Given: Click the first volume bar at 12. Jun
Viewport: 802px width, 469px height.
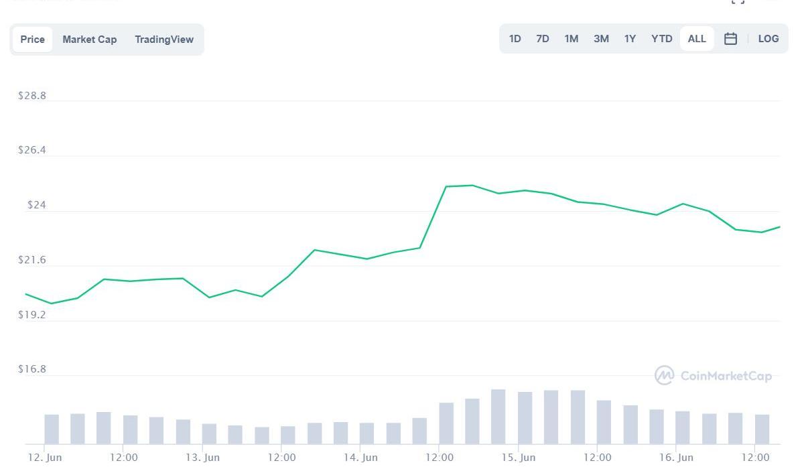Looking at the screenshot, I should [x=52, y=429].
